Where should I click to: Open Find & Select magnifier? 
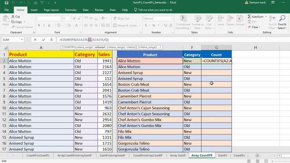(282, 22)
